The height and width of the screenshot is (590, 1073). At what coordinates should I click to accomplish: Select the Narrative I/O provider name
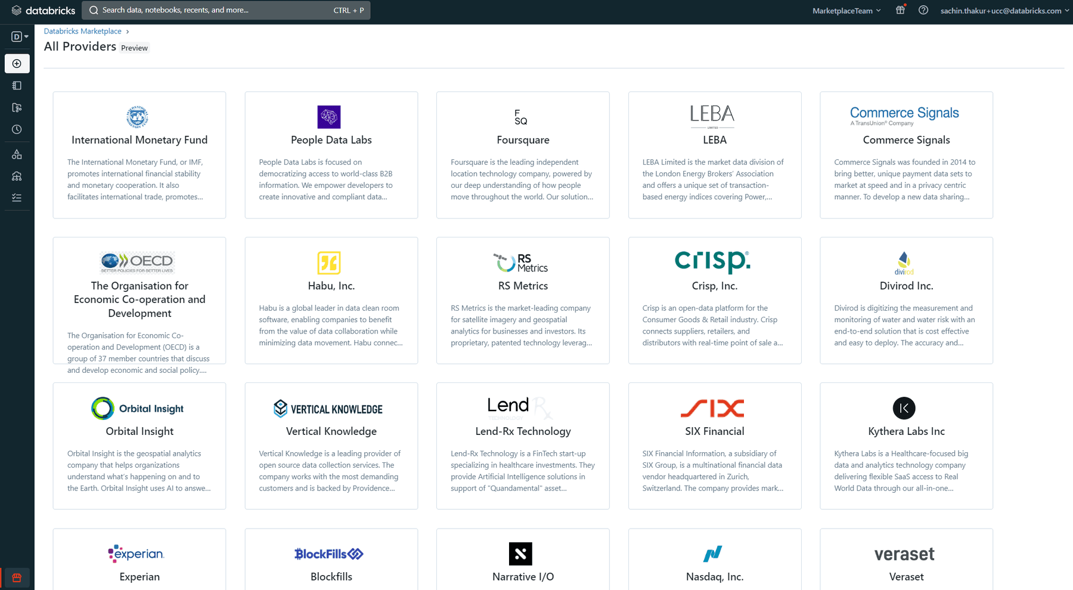click(523, 577)
